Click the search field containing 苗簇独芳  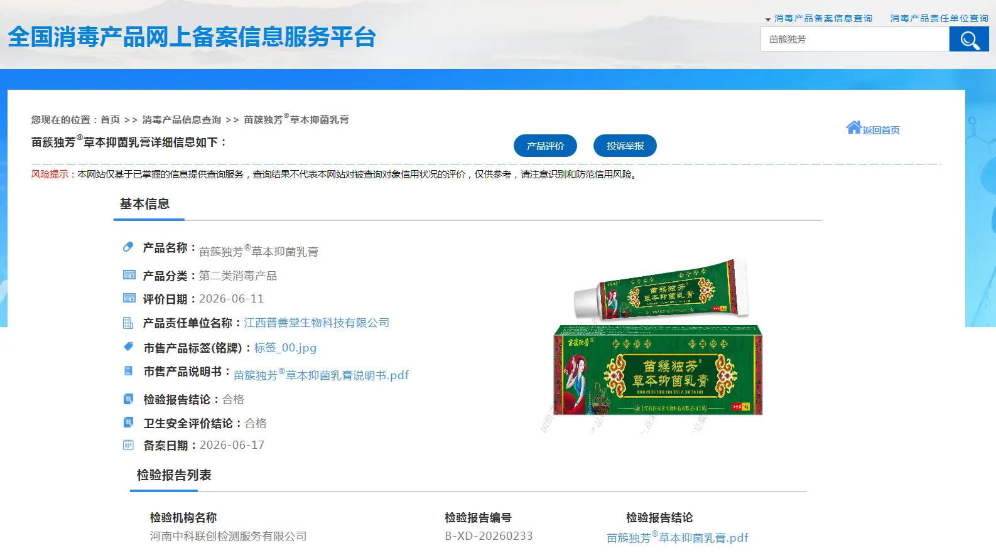tap(855, 40)
